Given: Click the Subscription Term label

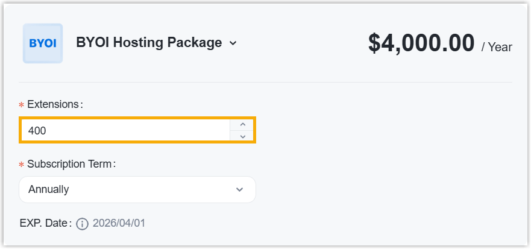Looking at the screenshot, I should 71,163.
